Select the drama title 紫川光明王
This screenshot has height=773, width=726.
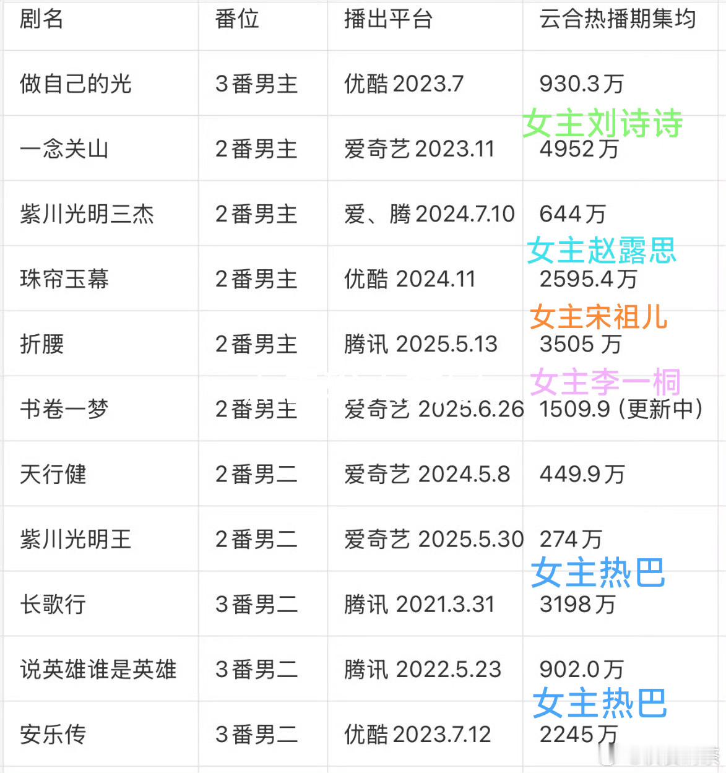tap(76, 540)
